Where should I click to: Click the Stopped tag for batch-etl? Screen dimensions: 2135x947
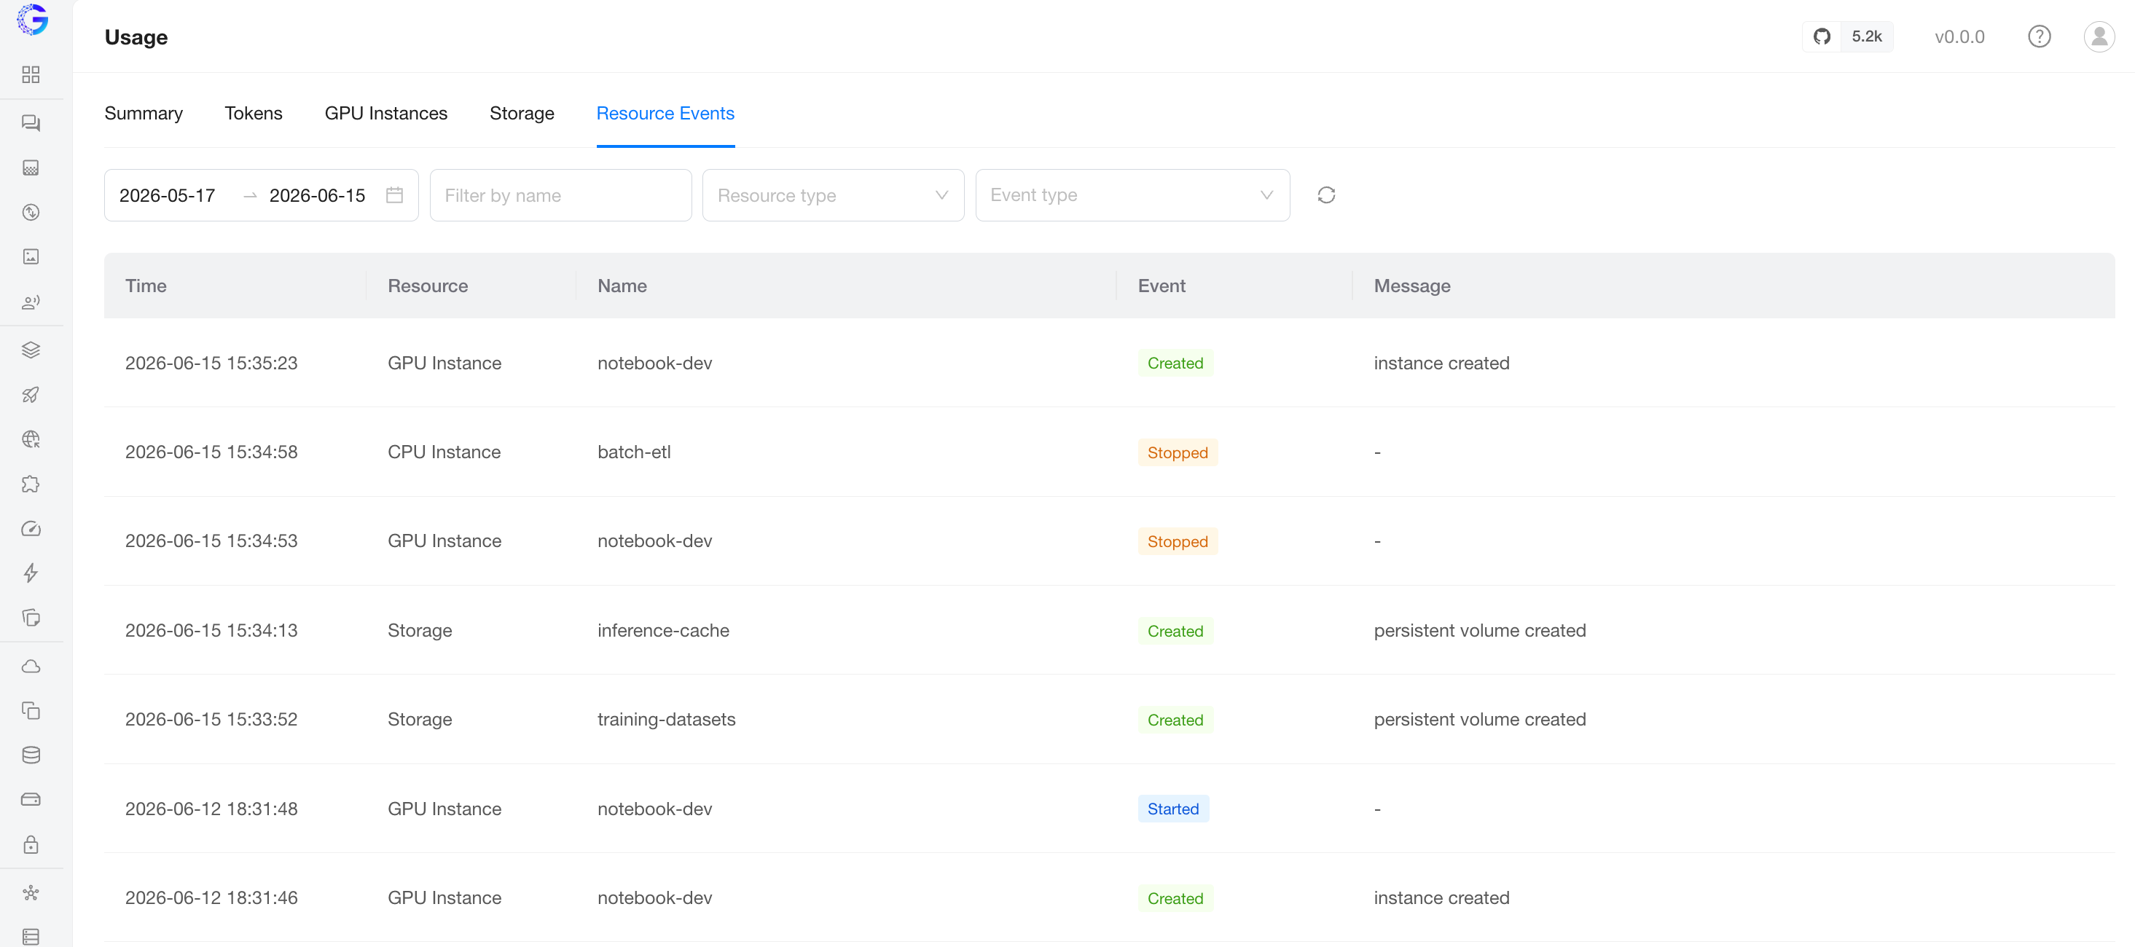click(x=1178, y=452)
